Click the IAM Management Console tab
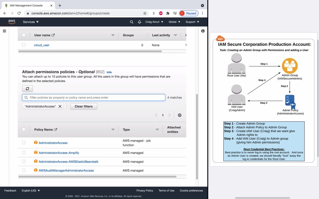The height and width of the screenshot is (199, 319). (29, 6)
